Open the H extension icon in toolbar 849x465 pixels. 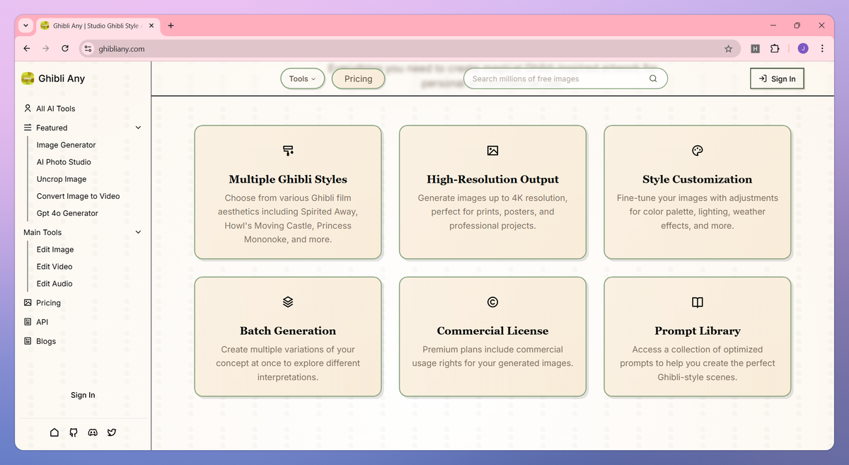click(755, 49)
